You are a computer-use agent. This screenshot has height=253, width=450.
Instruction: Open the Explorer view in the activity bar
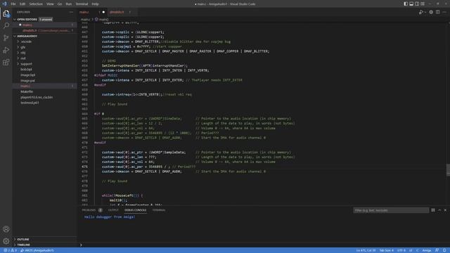tap(6, 13)
